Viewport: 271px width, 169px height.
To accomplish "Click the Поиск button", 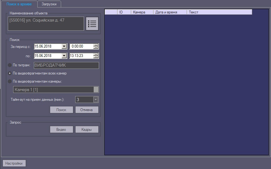I will coord(61,110).
